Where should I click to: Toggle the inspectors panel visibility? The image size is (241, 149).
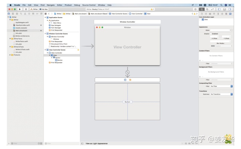[x=230, y=9]
